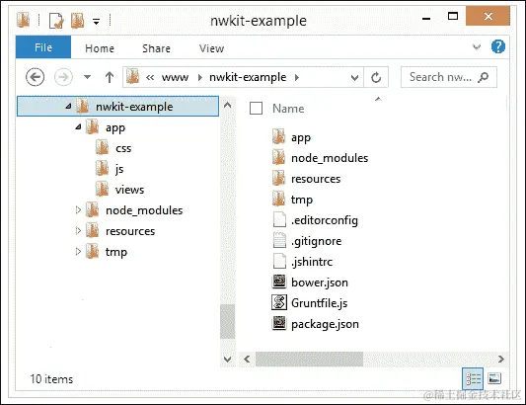Refresh the current folder view
The width and height of the screenshot is (526, 405).
[376, 77]
